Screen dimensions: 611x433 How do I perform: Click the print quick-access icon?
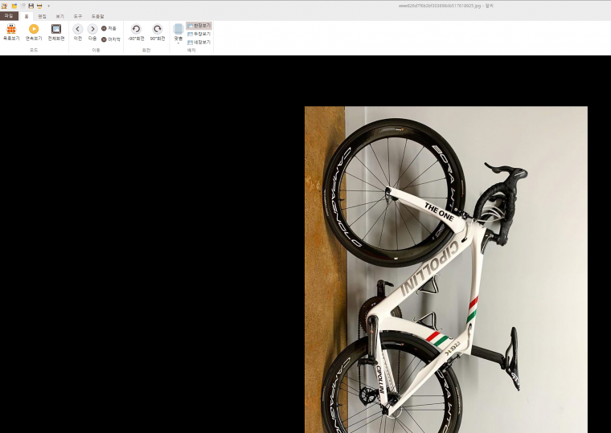(39, 6)
